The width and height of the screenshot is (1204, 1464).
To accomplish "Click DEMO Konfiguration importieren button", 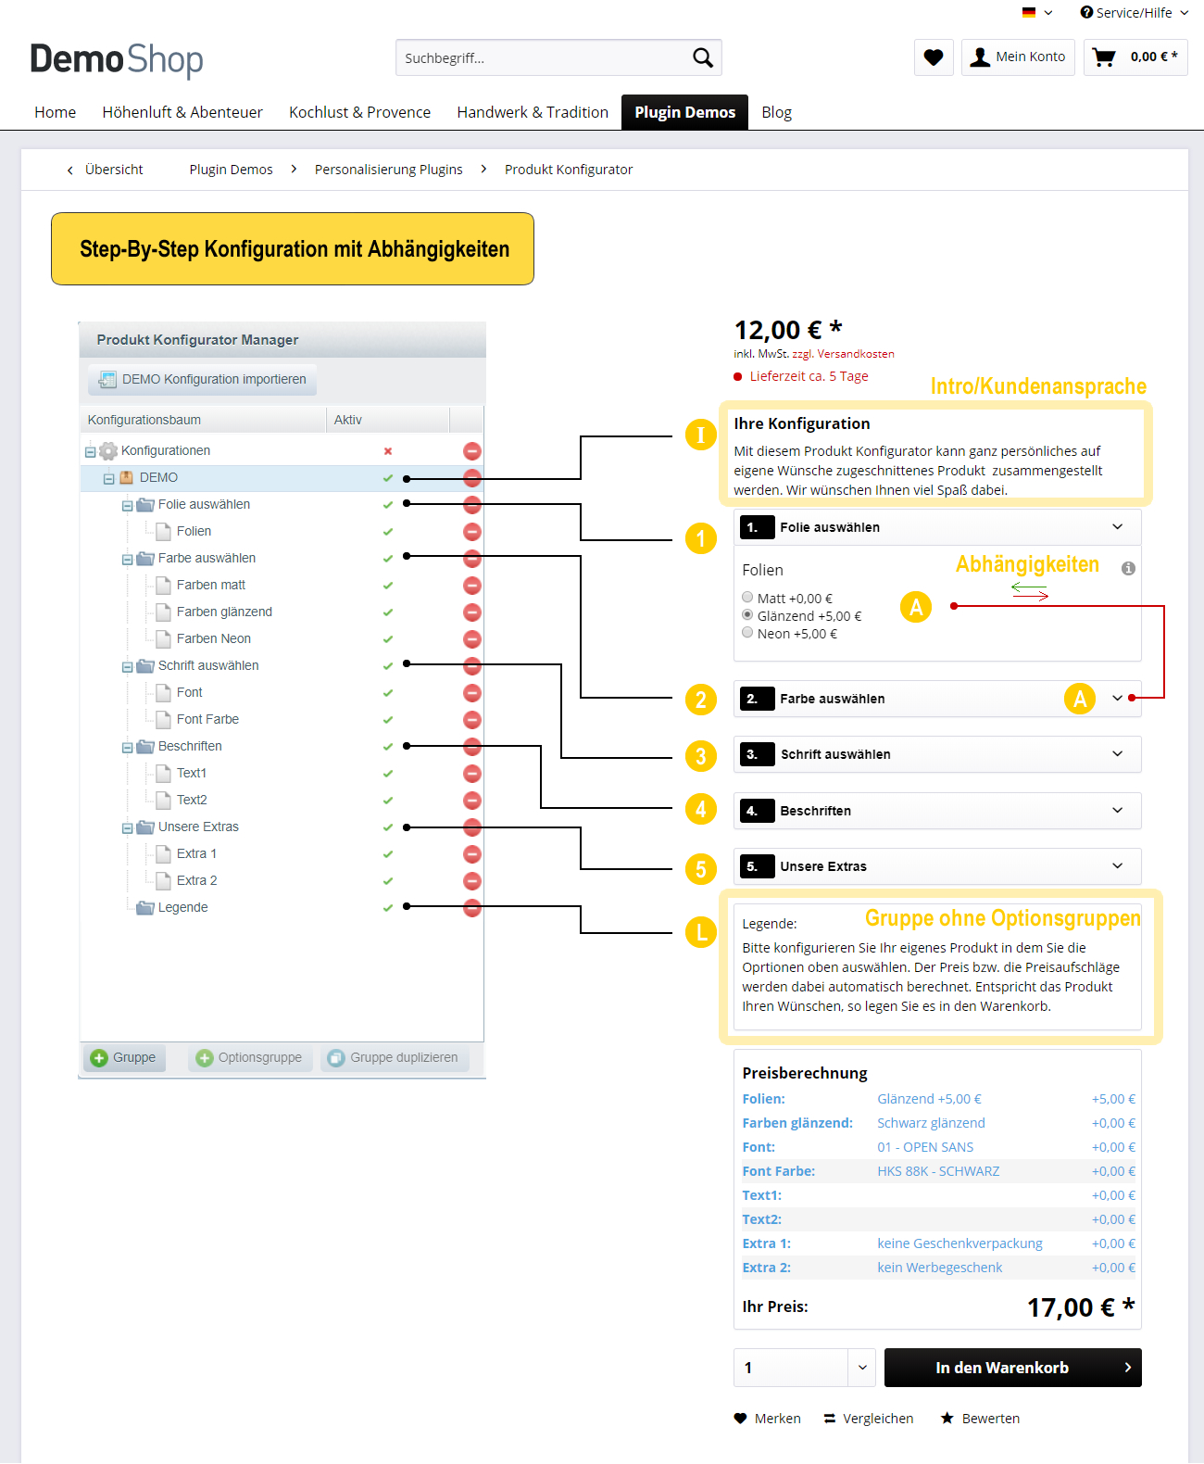I will click(203, 379).
